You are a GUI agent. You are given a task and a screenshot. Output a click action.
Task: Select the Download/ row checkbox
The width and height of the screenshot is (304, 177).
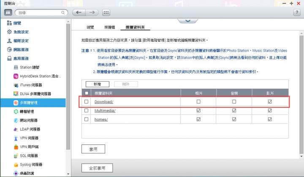tap(86, 101)
